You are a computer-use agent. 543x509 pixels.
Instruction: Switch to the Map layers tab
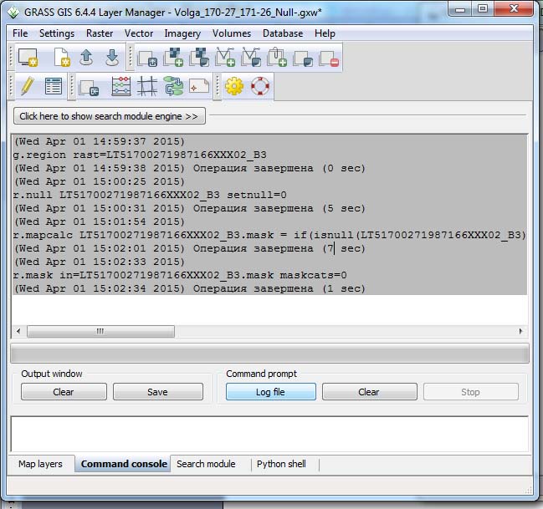40,464
